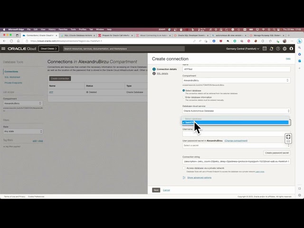Open the help question mark icon

point(278,48)
